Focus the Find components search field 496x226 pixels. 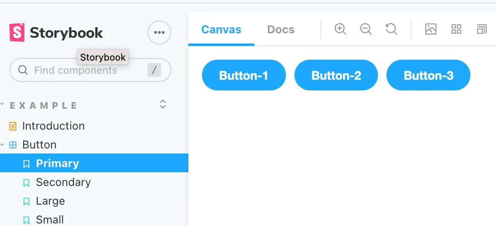point(85,70)
